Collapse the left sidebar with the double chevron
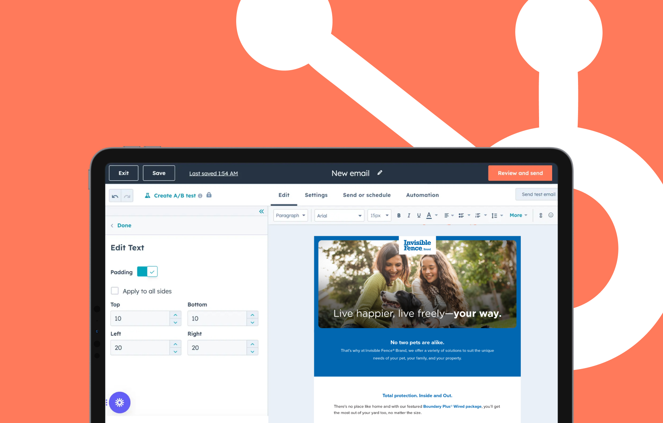663x423 pixels. pos(261,211)
